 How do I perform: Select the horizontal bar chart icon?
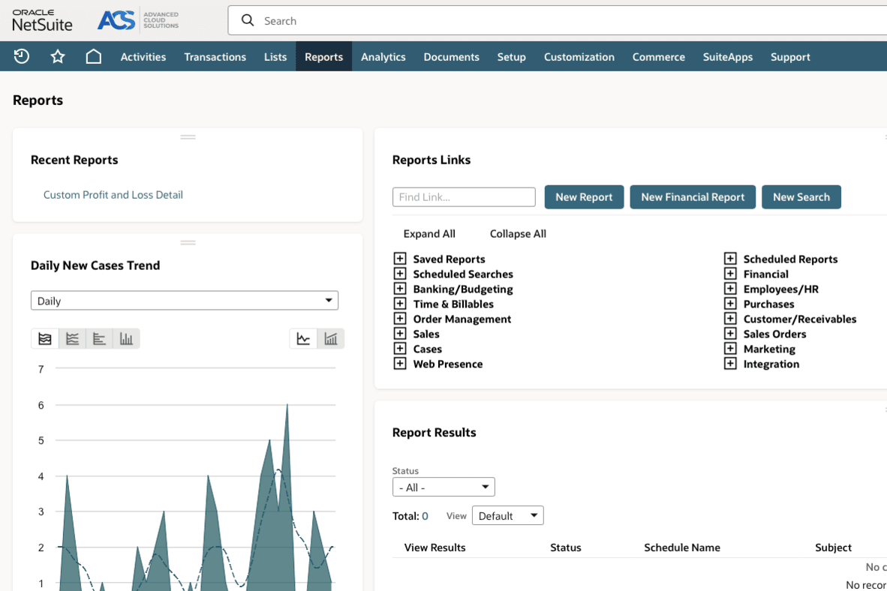pyautogui.click(x=100, y=339)
